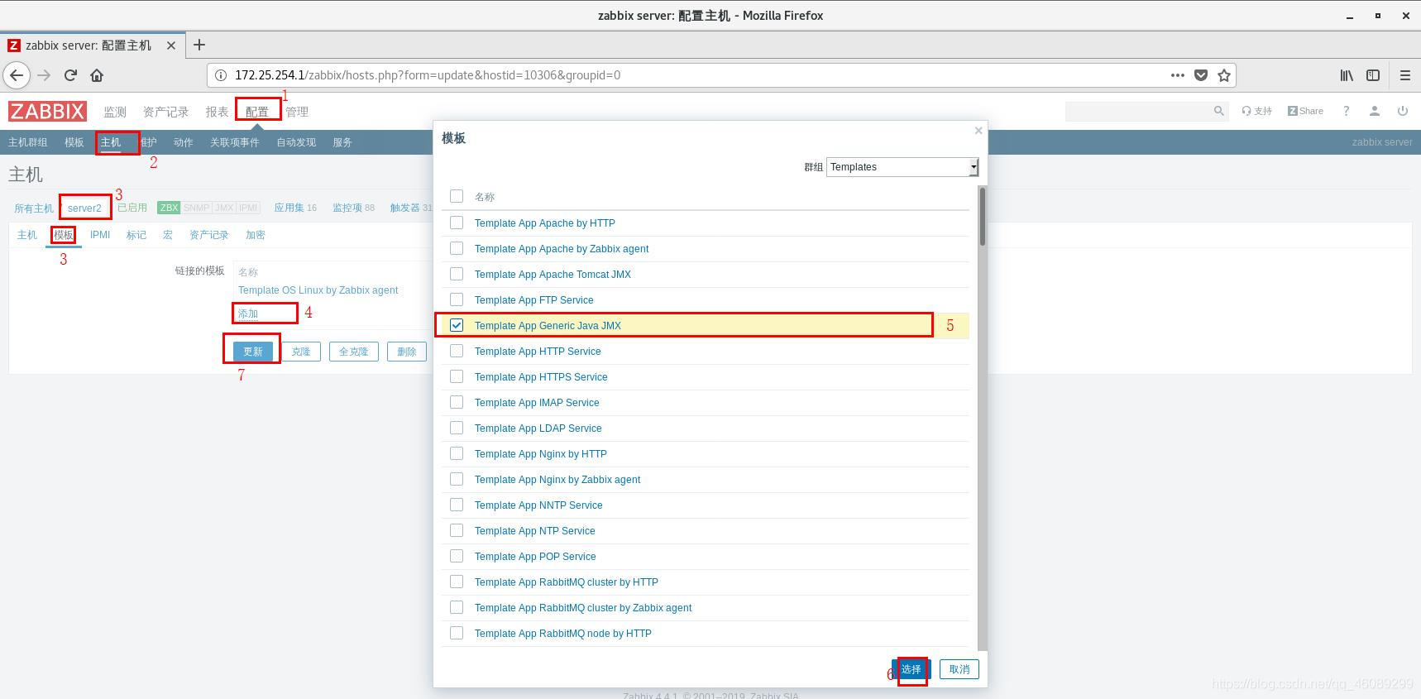Check Template App Nginx by HTTP

coord(457,453)
